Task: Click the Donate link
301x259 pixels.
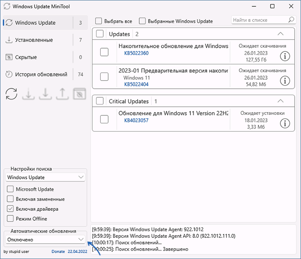Action: pyautogui.click(x=58, y=251)
